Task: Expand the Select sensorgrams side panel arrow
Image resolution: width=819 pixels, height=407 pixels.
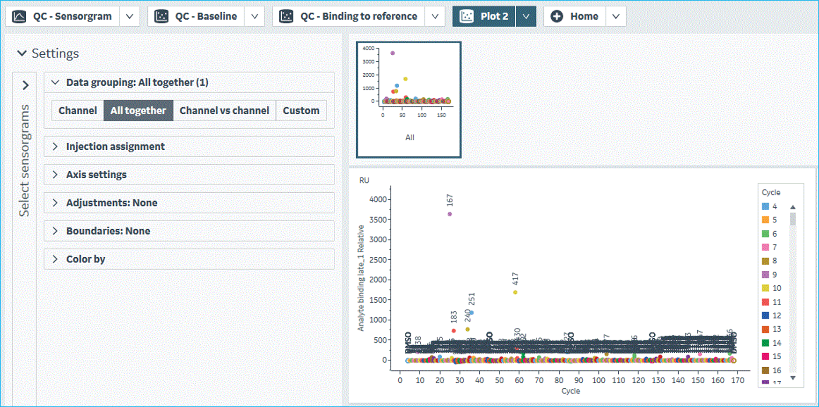Action: (26, 86)
